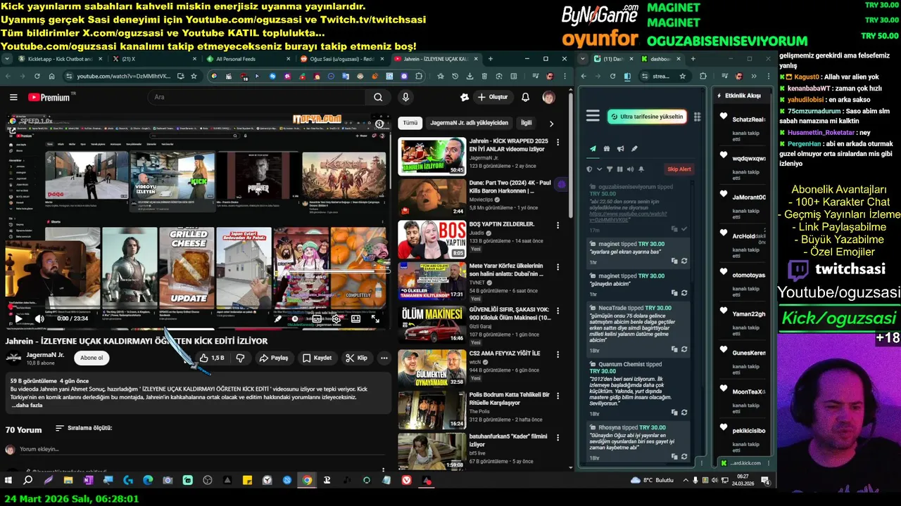The height and width of the screenshot is (506, 901).
Task: Select 'JagermaN Jr. adlı yükleyiciden' chip
Action: 469,123
